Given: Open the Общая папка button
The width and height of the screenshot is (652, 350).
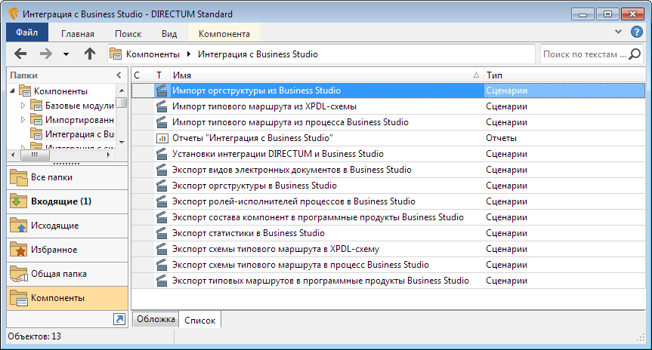Looking at the screenshot, I should (x=67, y=274).
